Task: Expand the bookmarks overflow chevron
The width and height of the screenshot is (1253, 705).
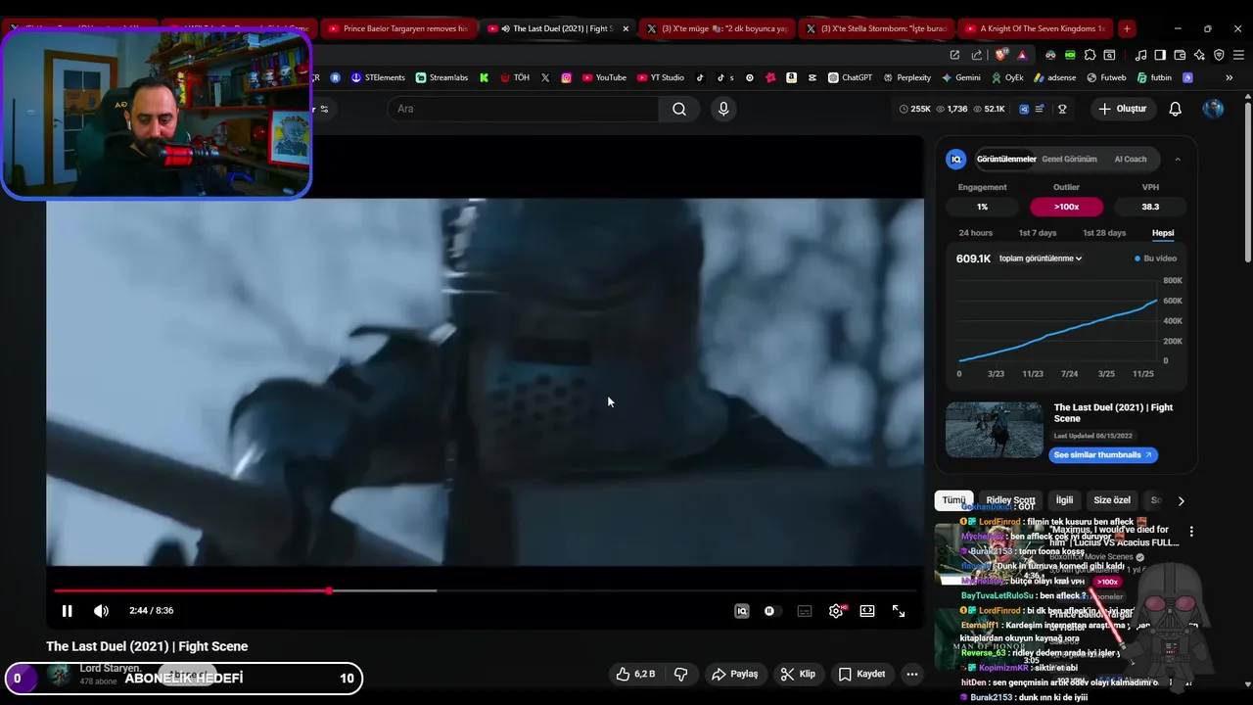Action: (1229, 77)
